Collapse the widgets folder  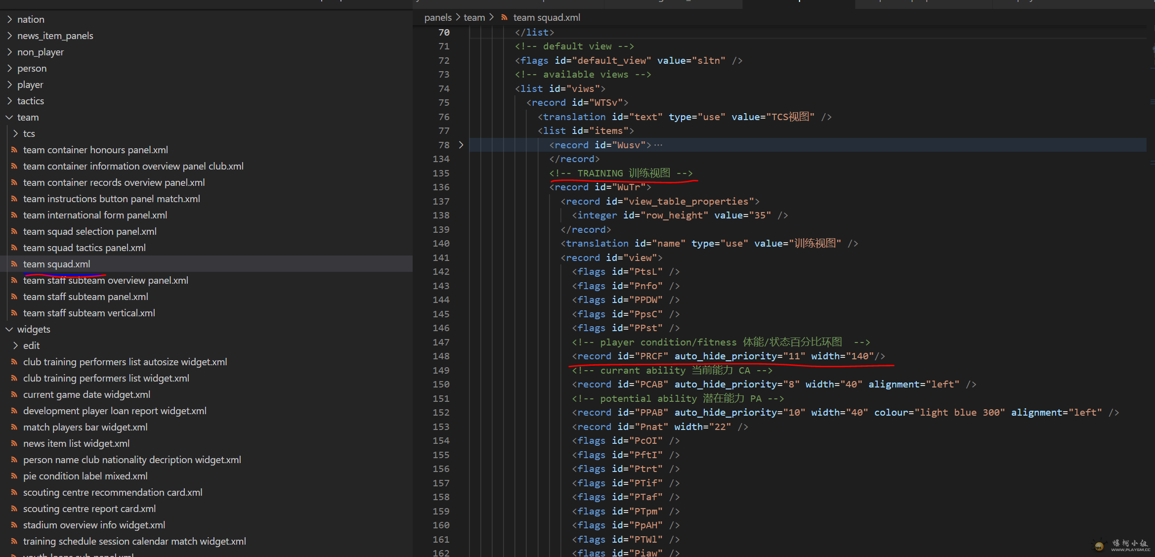tap(9, 329)
